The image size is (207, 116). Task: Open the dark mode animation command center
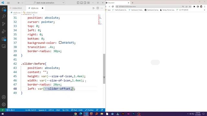45,3
